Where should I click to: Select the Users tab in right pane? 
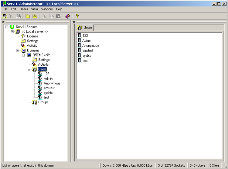85,28
